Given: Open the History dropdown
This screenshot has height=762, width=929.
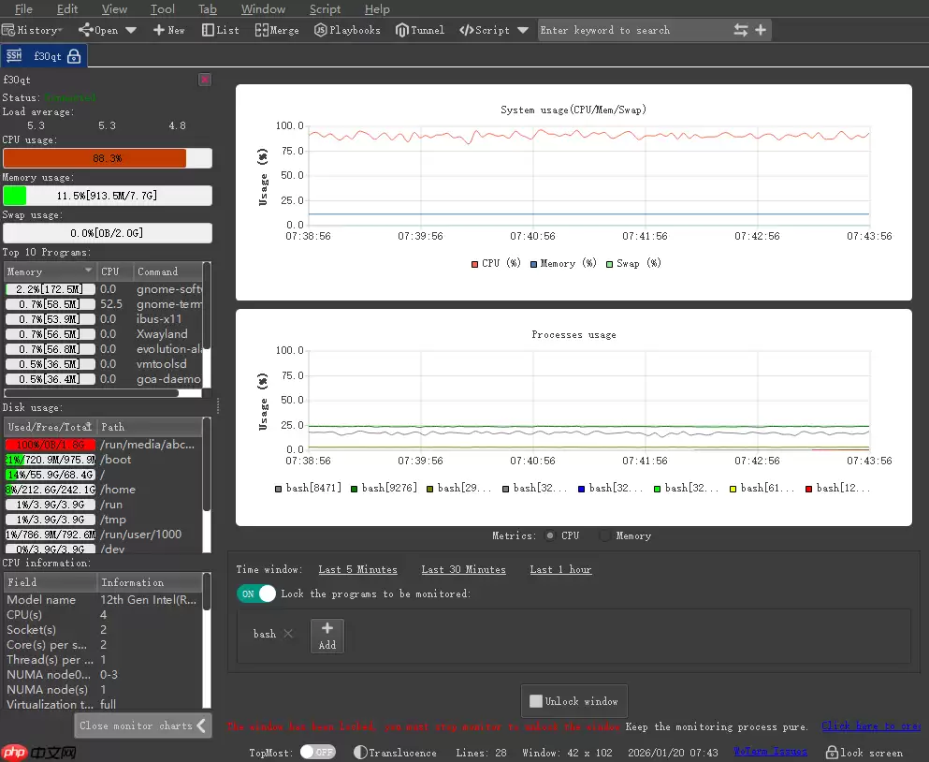Looking at the screenshot, I should coord(33,29).
